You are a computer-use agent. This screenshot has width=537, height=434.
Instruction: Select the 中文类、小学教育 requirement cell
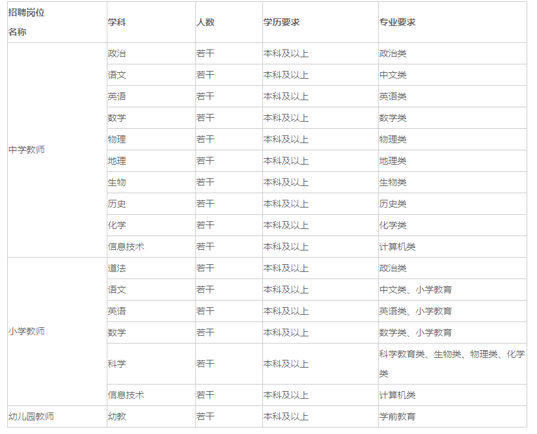pos(415,290)
